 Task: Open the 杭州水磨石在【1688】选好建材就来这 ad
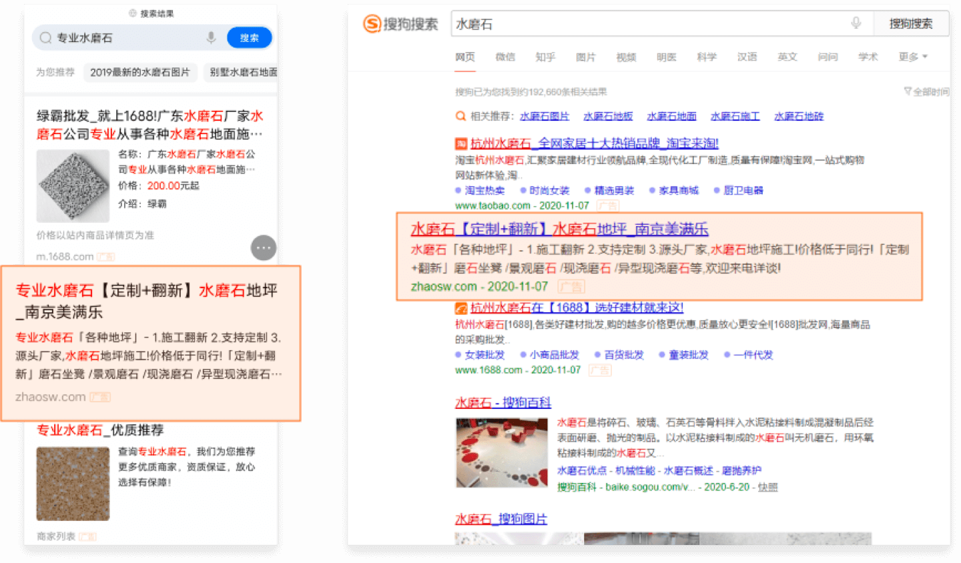tap(577, 308)
